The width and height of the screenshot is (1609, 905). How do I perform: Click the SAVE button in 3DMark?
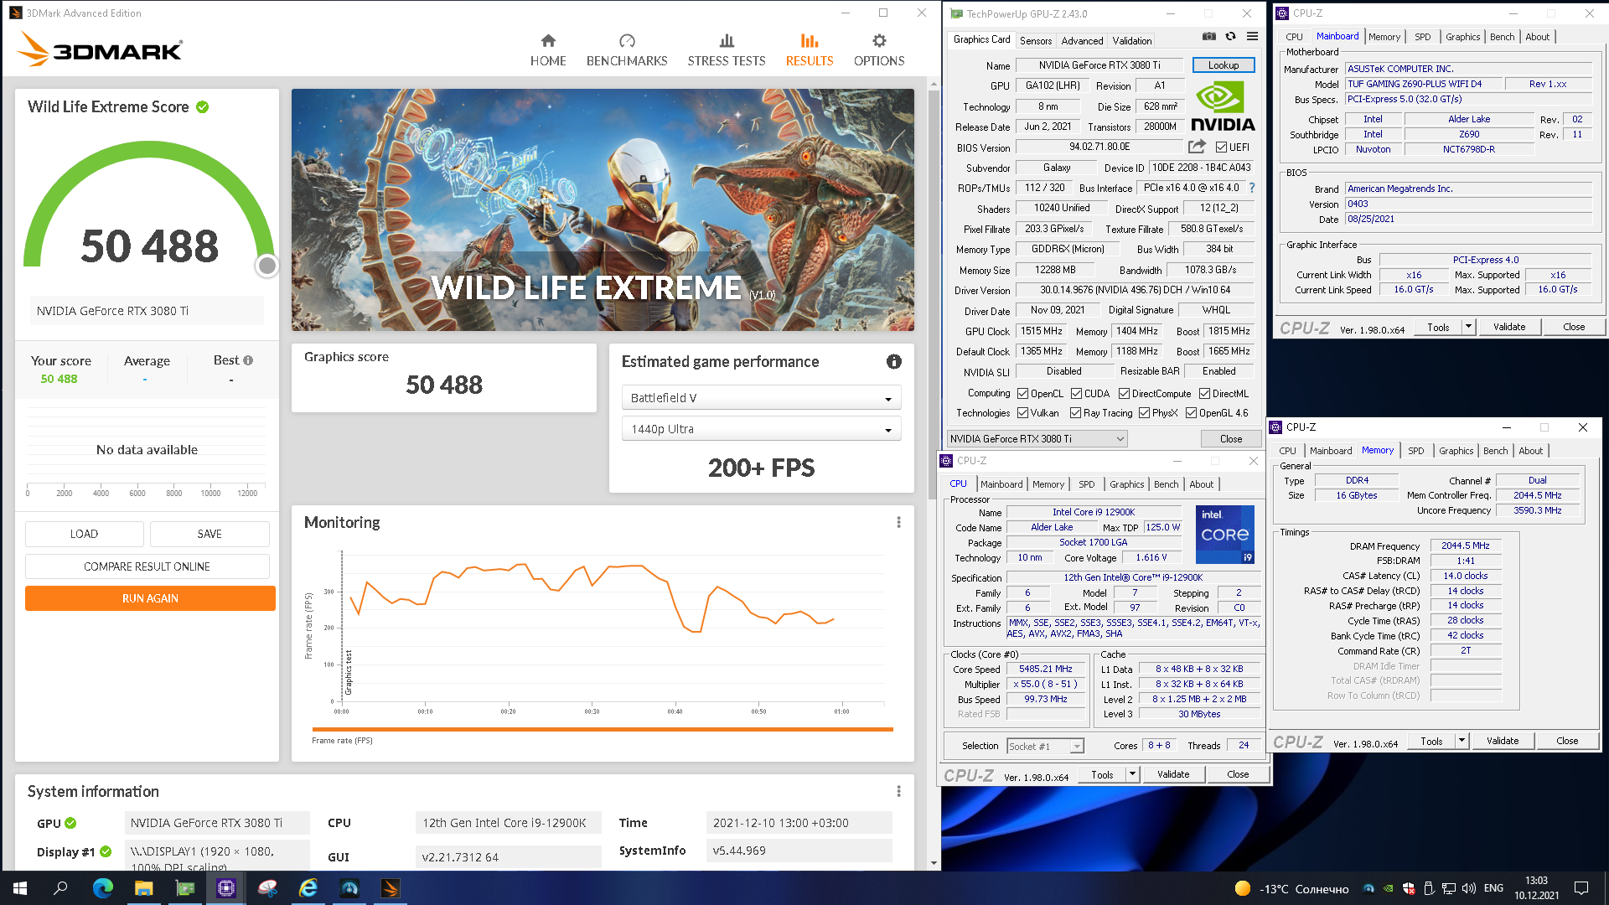tap(210, 534)
